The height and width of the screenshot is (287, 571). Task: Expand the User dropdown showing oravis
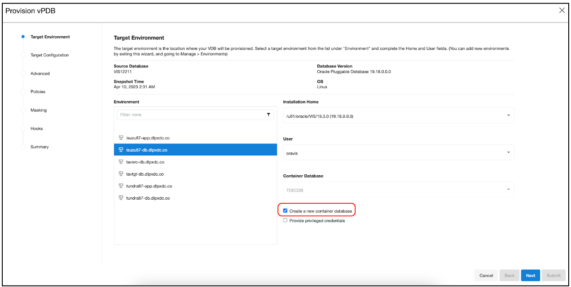coord(398,153)
